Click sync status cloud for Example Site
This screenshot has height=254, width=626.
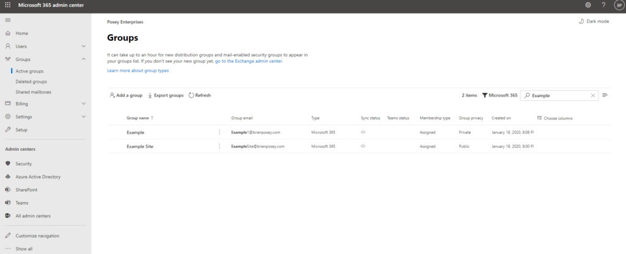[363, 146]
